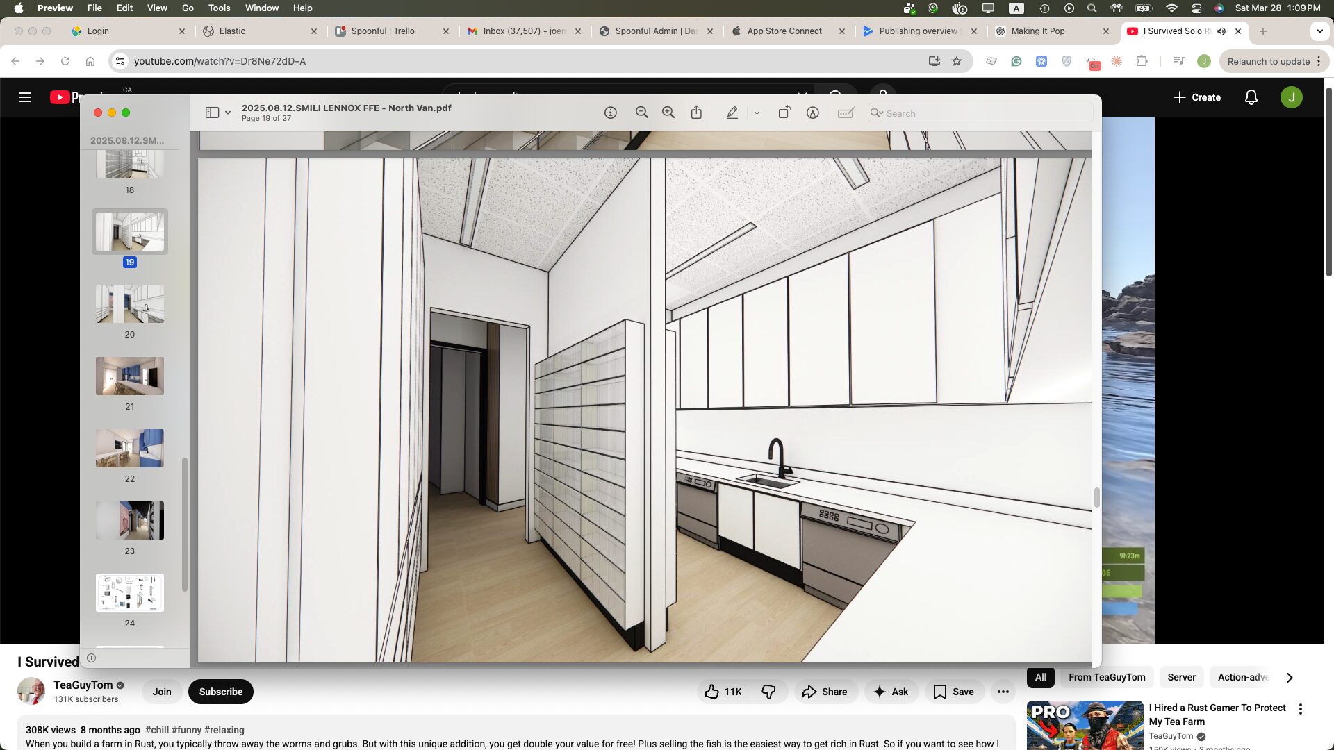Image resolution: width=1334 pixels, height=750 pixels.
Task: Click the Form Filling toolbar icon
Action: tap(846, 112)
